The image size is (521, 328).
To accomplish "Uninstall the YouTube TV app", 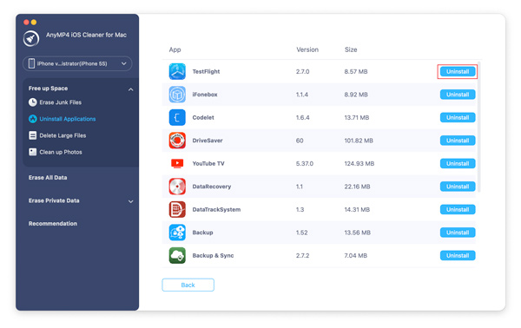I will (458, 163).
